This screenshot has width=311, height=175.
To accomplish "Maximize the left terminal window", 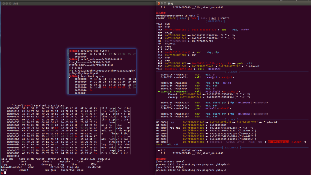I will tap(10, 3).
